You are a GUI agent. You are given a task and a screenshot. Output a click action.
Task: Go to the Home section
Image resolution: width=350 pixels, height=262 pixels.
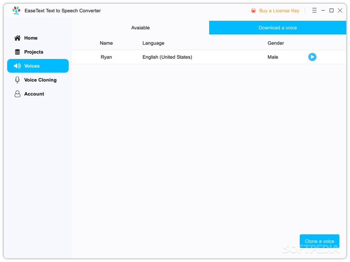38,38
